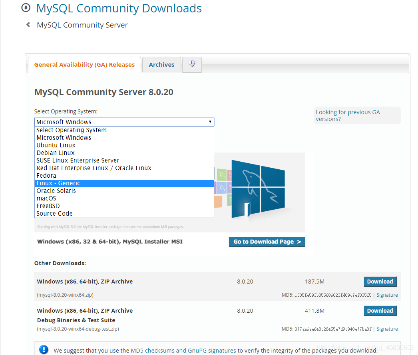Click the Windows dolphin logo image
418x355 pixels.
(258, 189)
